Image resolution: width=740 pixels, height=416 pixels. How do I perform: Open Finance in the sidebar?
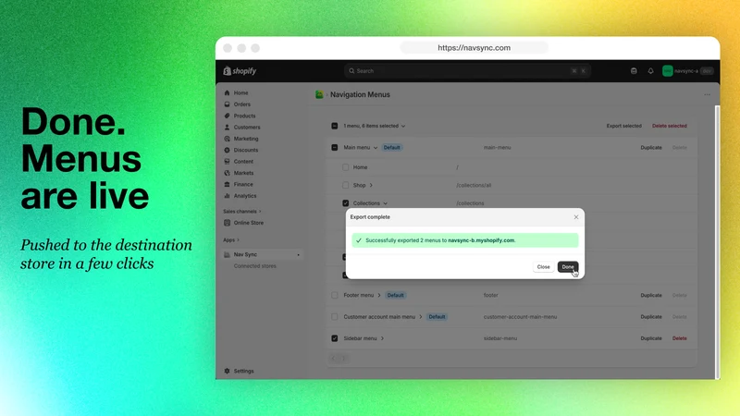coord(243,184)
